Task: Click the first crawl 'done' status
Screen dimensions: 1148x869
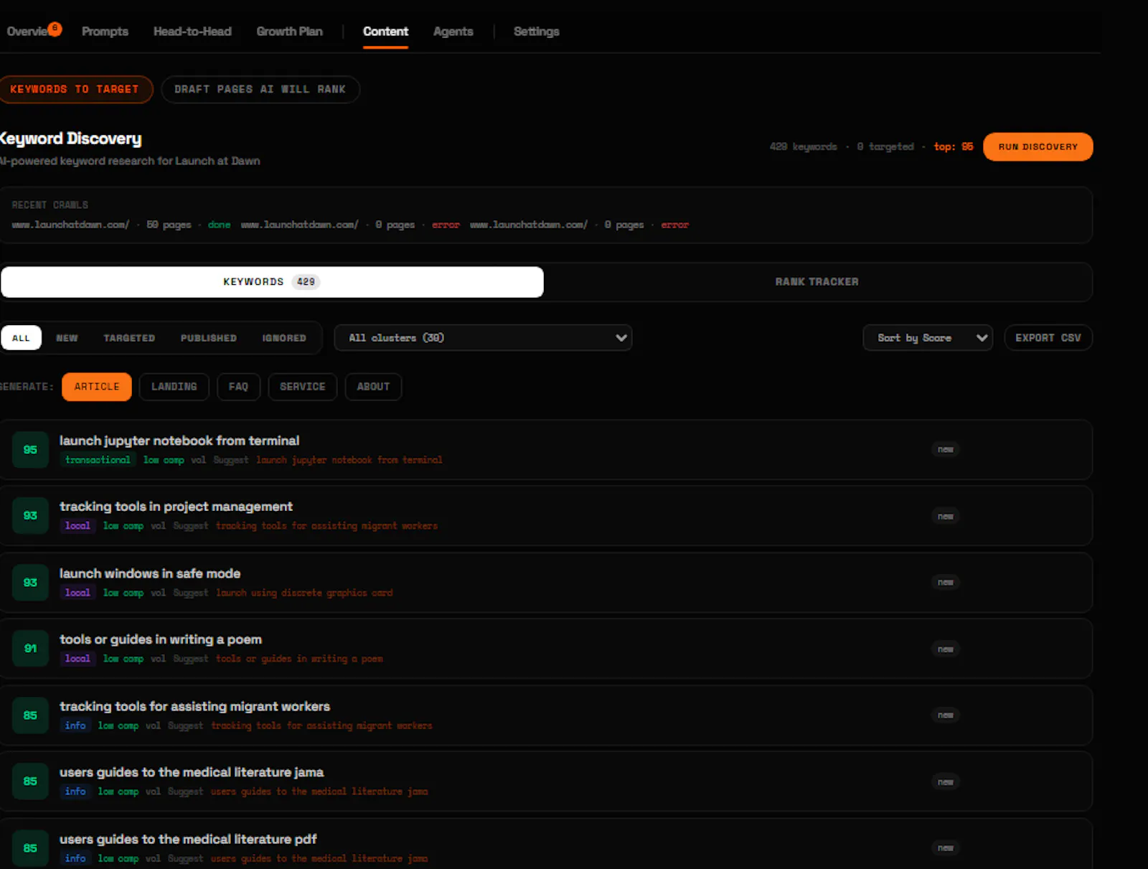Action: point(219,225)
